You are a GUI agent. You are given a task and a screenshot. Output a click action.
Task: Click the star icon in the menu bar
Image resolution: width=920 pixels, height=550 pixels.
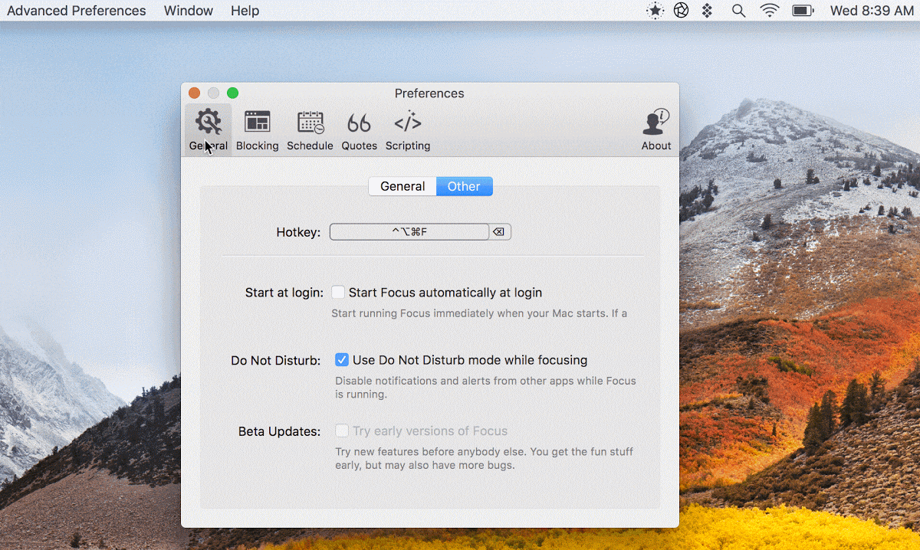655,11
